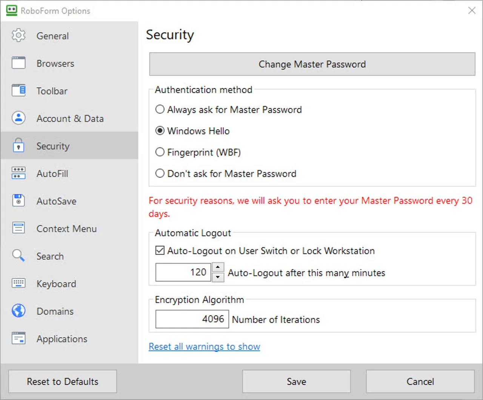
Task: Click the RoboForm logo in title bar
Action: [x=12, y=11]
